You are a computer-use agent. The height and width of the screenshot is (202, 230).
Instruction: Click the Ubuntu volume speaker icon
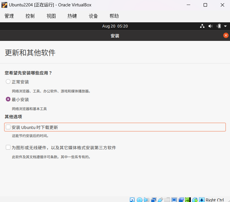[210, 26]
